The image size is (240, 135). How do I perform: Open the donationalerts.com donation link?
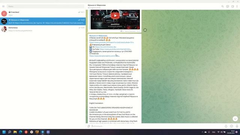pos(104,56)
